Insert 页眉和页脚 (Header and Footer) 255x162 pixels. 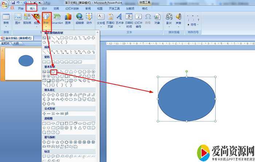pos(110,20)
